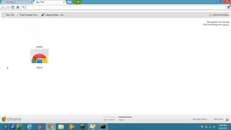This screenshot has height=130, width=231.
Task: Follow the sign in link
Action: (225, 25)
